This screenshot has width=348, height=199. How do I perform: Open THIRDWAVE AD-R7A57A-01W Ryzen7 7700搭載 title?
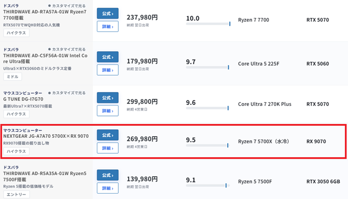[45, 15]
